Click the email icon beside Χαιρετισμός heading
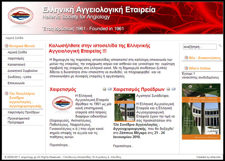This screenshot has width=225, height=161. (x=110, y=89)
